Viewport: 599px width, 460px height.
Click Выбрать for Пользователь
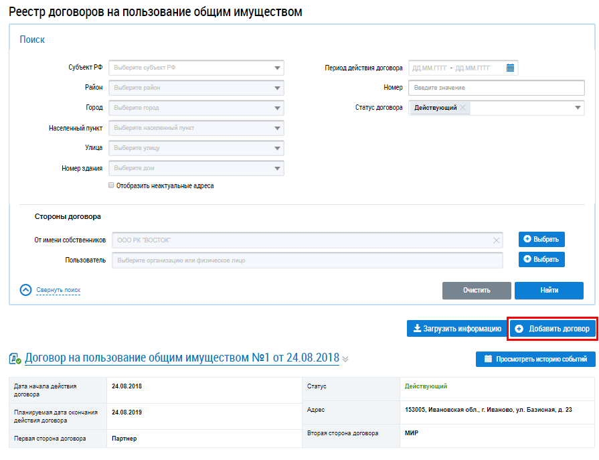[541, 259]
